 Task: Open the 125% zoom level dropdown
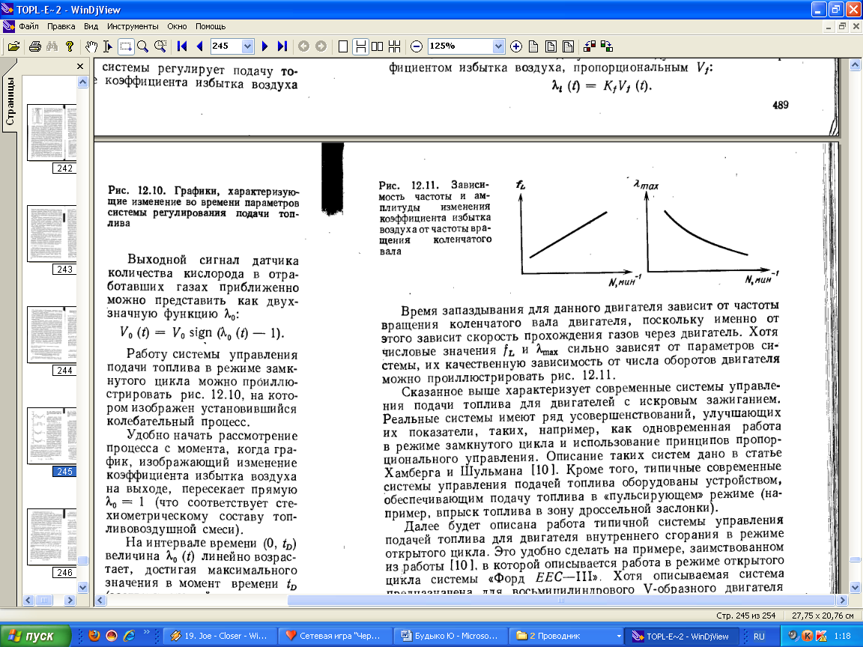point(498,46)
